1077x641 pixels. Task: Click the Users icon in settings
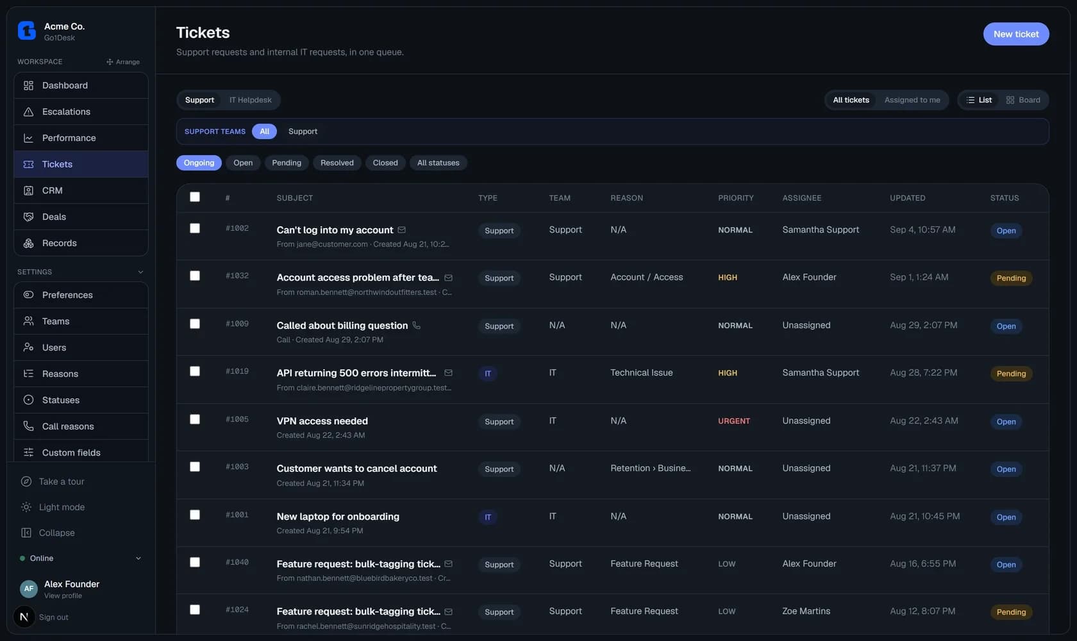28,347
